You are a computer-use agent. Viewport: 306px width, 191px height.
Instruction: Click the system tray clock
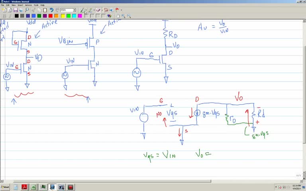click(296, 187)
